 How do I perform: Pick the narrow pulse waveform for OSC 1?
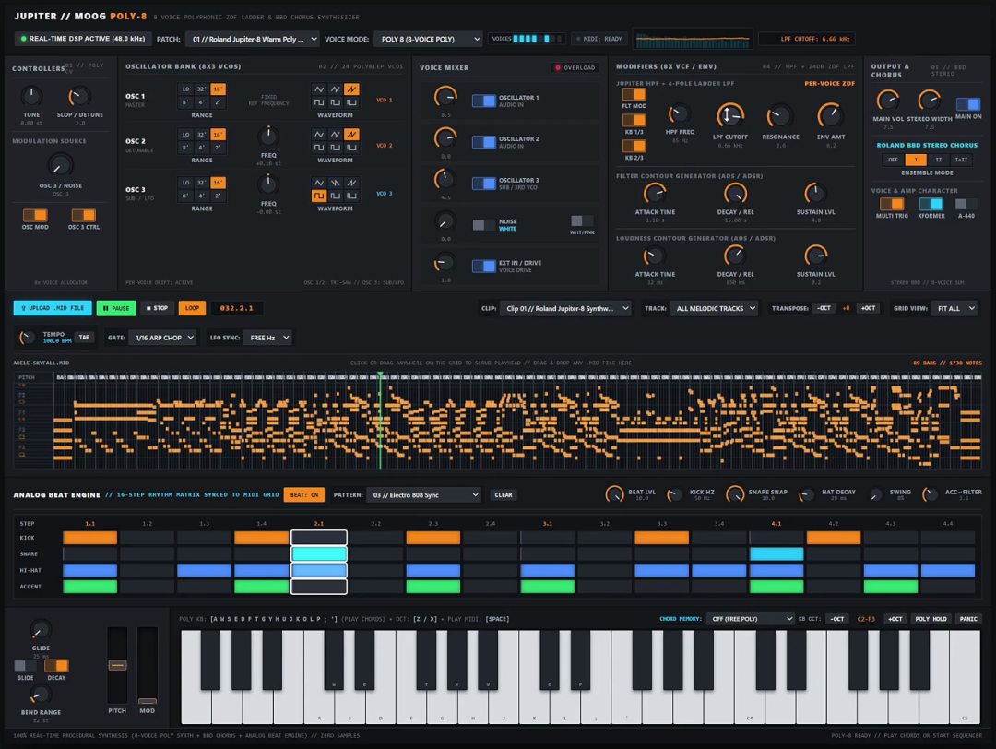pyautogui.click(x=351, y=102)
